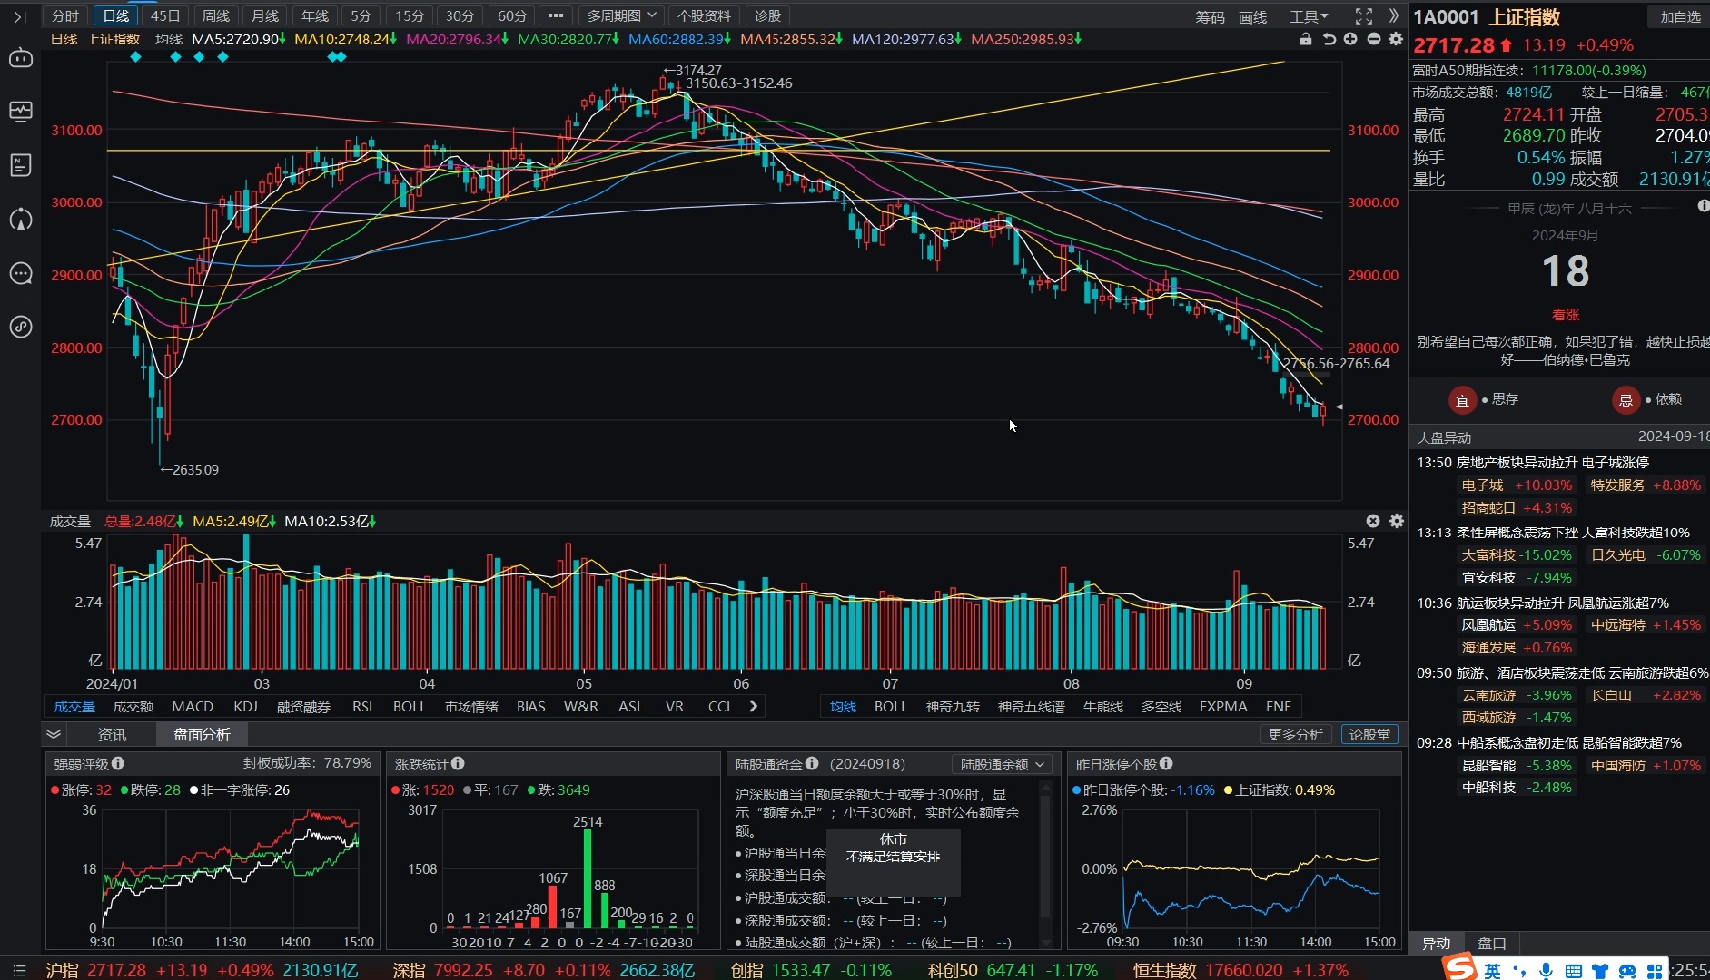Screen dimensions: 1710x980
Task: Open the chat bubble icon in the left sidebar
Action: pyautogui.click(x=20, y=273)
